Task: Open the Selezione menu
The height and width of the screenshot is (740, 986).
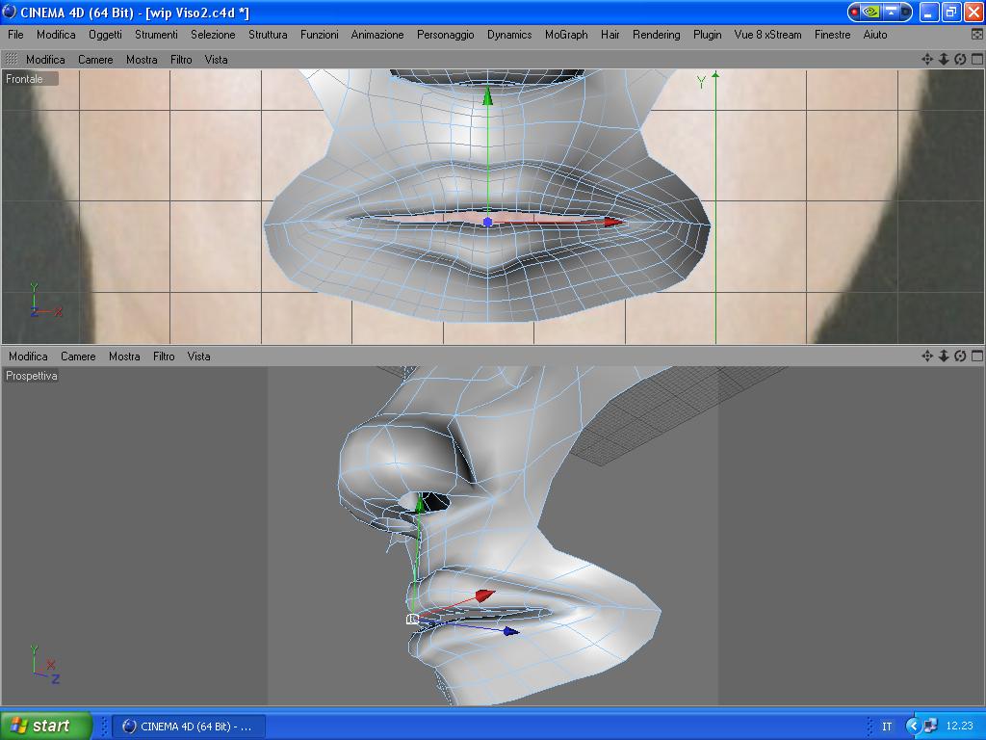Action: point(213,35)
